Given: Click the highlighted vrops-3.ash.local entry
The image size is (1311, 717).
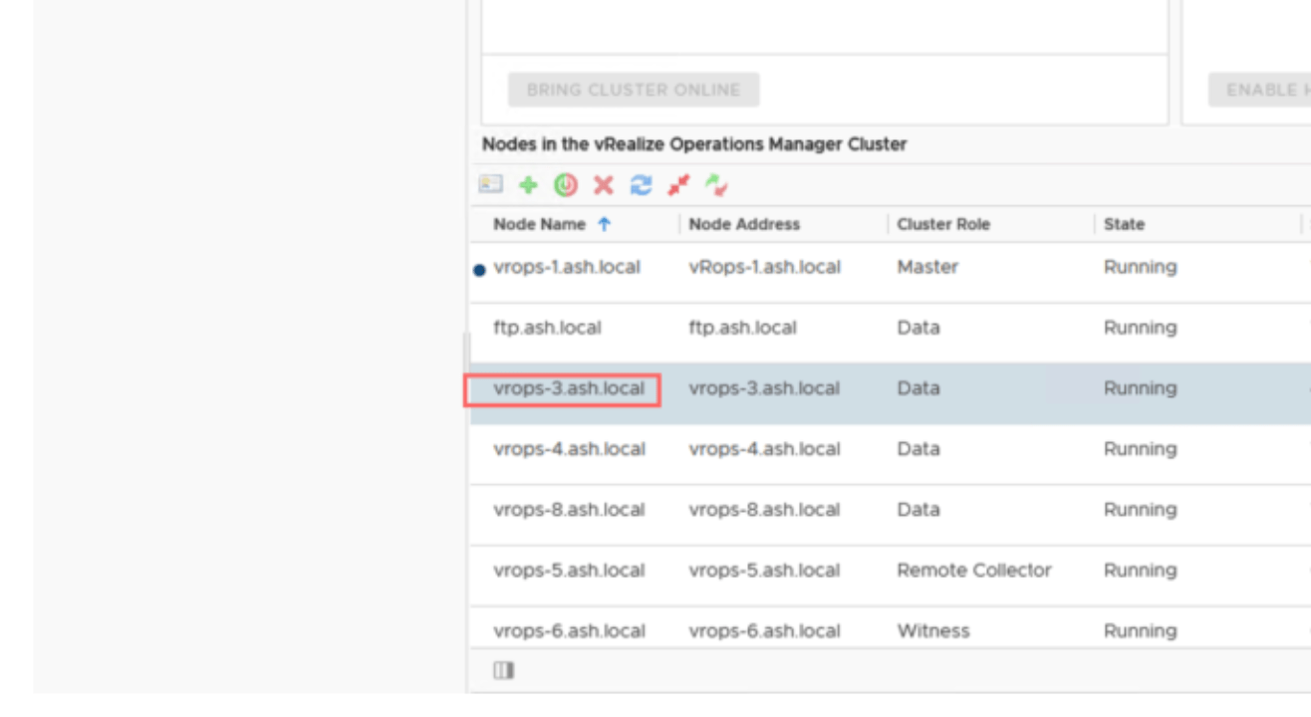Looking at the screenshot, I should coord(568,388).
